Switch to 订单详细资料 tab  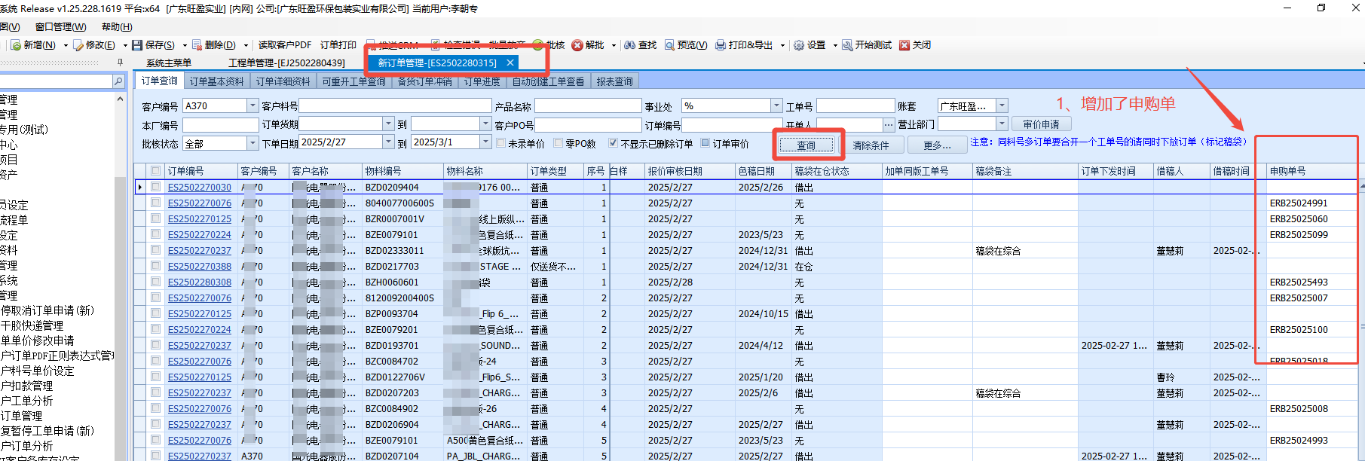pyautogui.click(x=283, y=81)
